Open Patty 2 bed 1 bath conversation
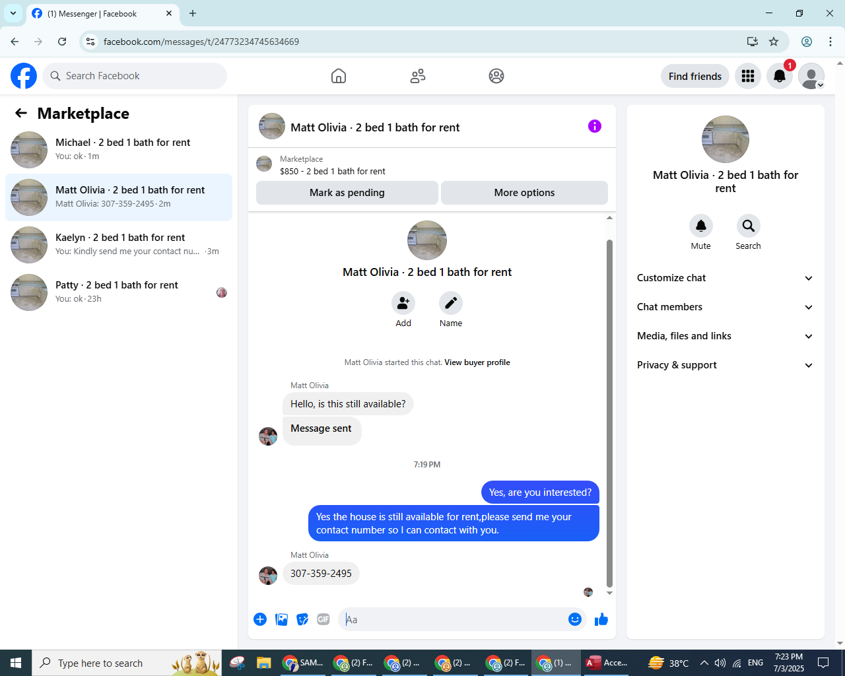Image resolution: width=845 pixels, height=676 pixels. coord(119,292)
